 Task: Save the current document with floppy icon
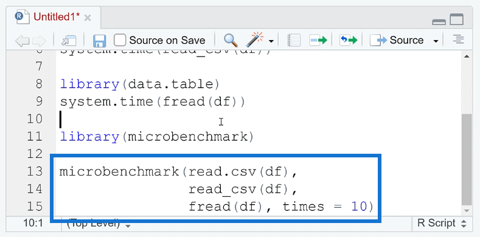(99, 41)
